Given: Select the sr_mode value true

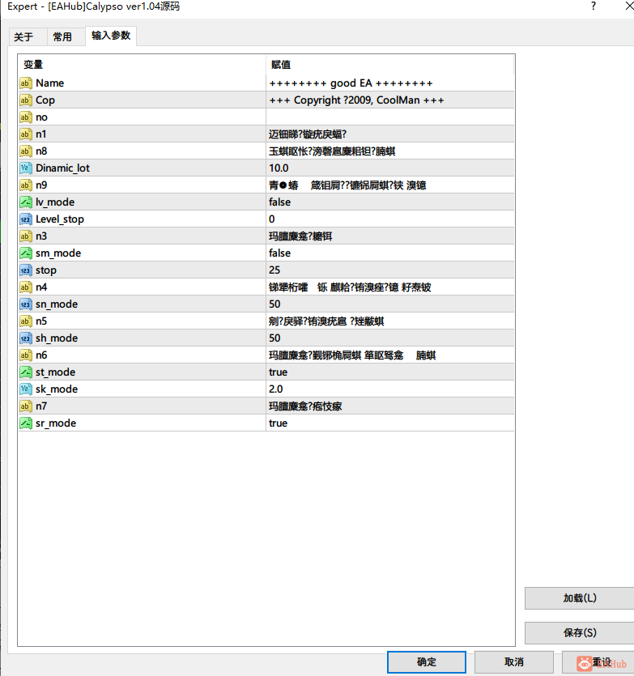Looking at the screenshot, I should [x=279, y=423].
